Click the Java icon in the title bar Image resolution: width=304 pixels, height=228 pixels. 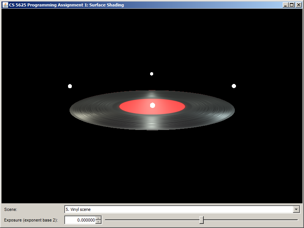[5, 5]
